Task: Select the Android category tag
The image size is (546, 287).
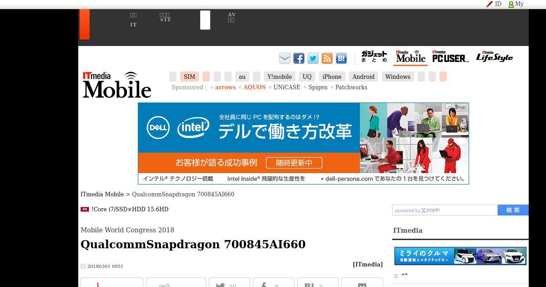Action: 364,77
